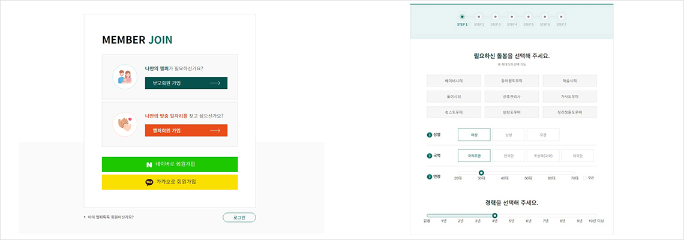The width and height of the screenshot is (684, 240).
Task: Click the MEMBER JOIN heading
Action: pos(137,40)
